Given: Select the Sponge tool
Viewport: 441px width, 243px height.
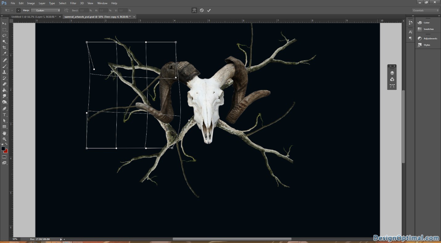Looking at the screenshot, I should click(4, 102).
